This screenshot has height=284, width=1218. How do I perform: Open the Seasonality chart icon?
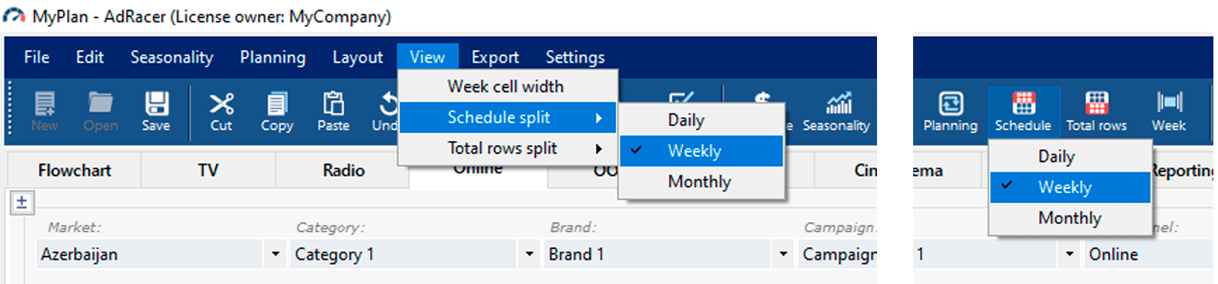pos(836,112)
